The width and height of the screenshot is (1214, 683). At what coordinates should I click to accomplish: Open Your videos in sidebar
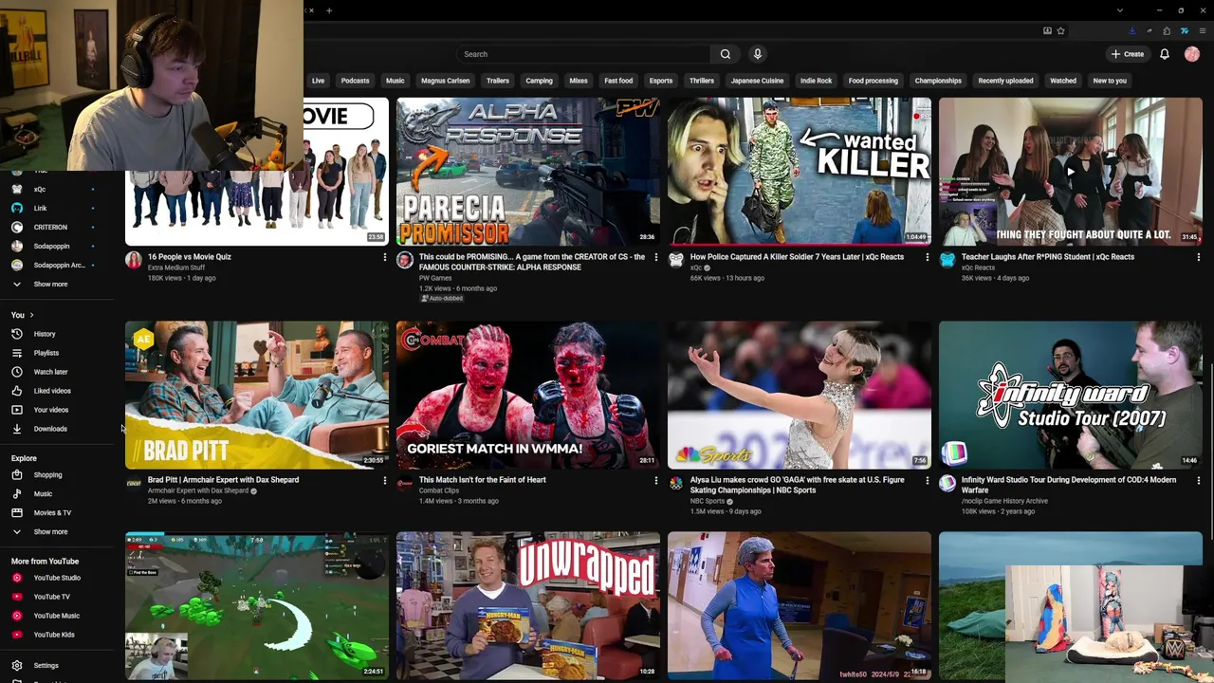pyautogui.click(x=50, y=410)
